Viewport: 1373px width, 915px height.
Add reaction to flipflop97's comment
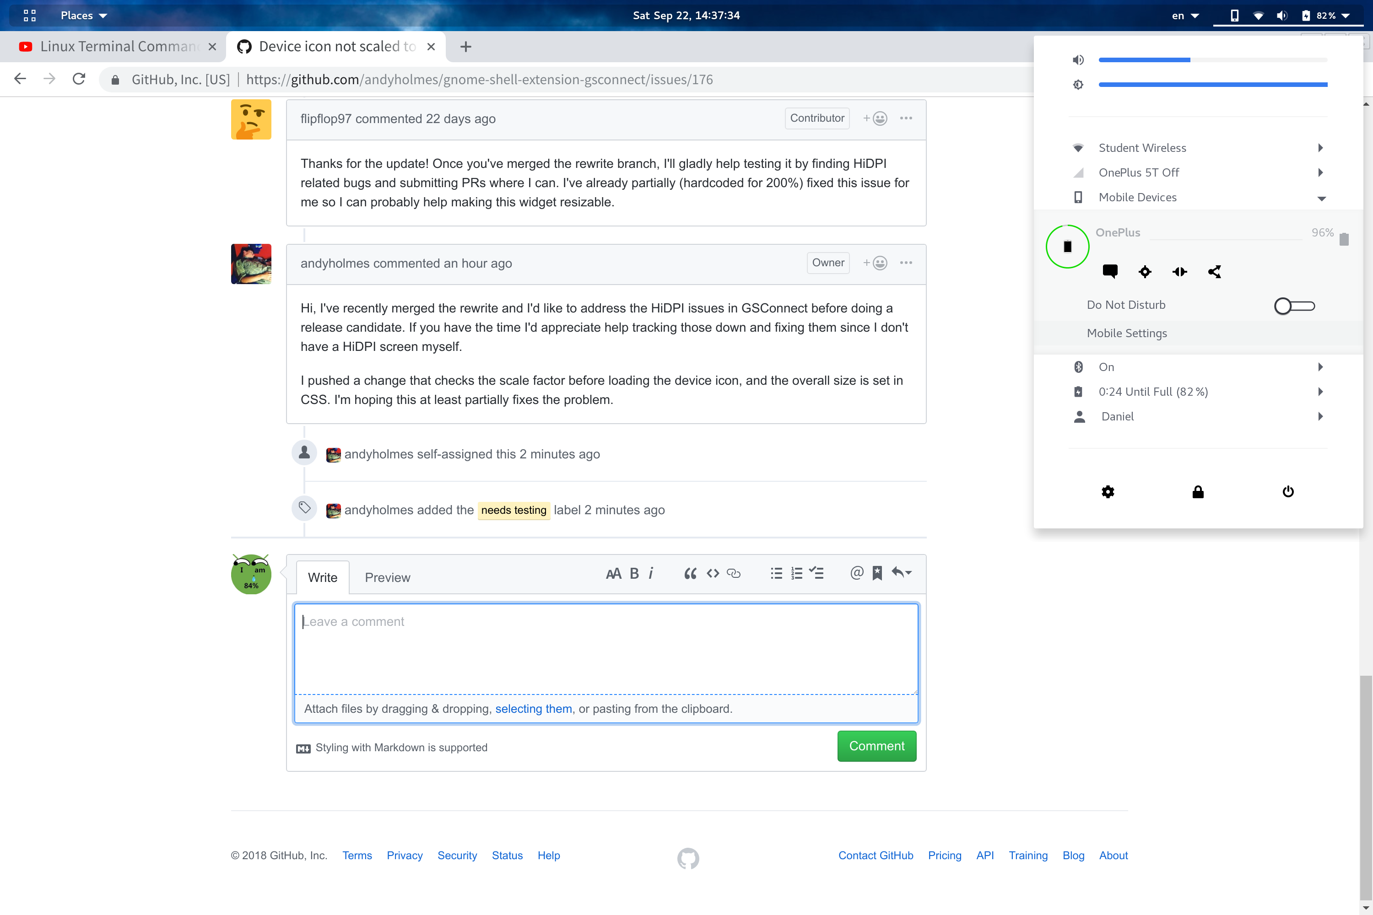tap(875, 118)
